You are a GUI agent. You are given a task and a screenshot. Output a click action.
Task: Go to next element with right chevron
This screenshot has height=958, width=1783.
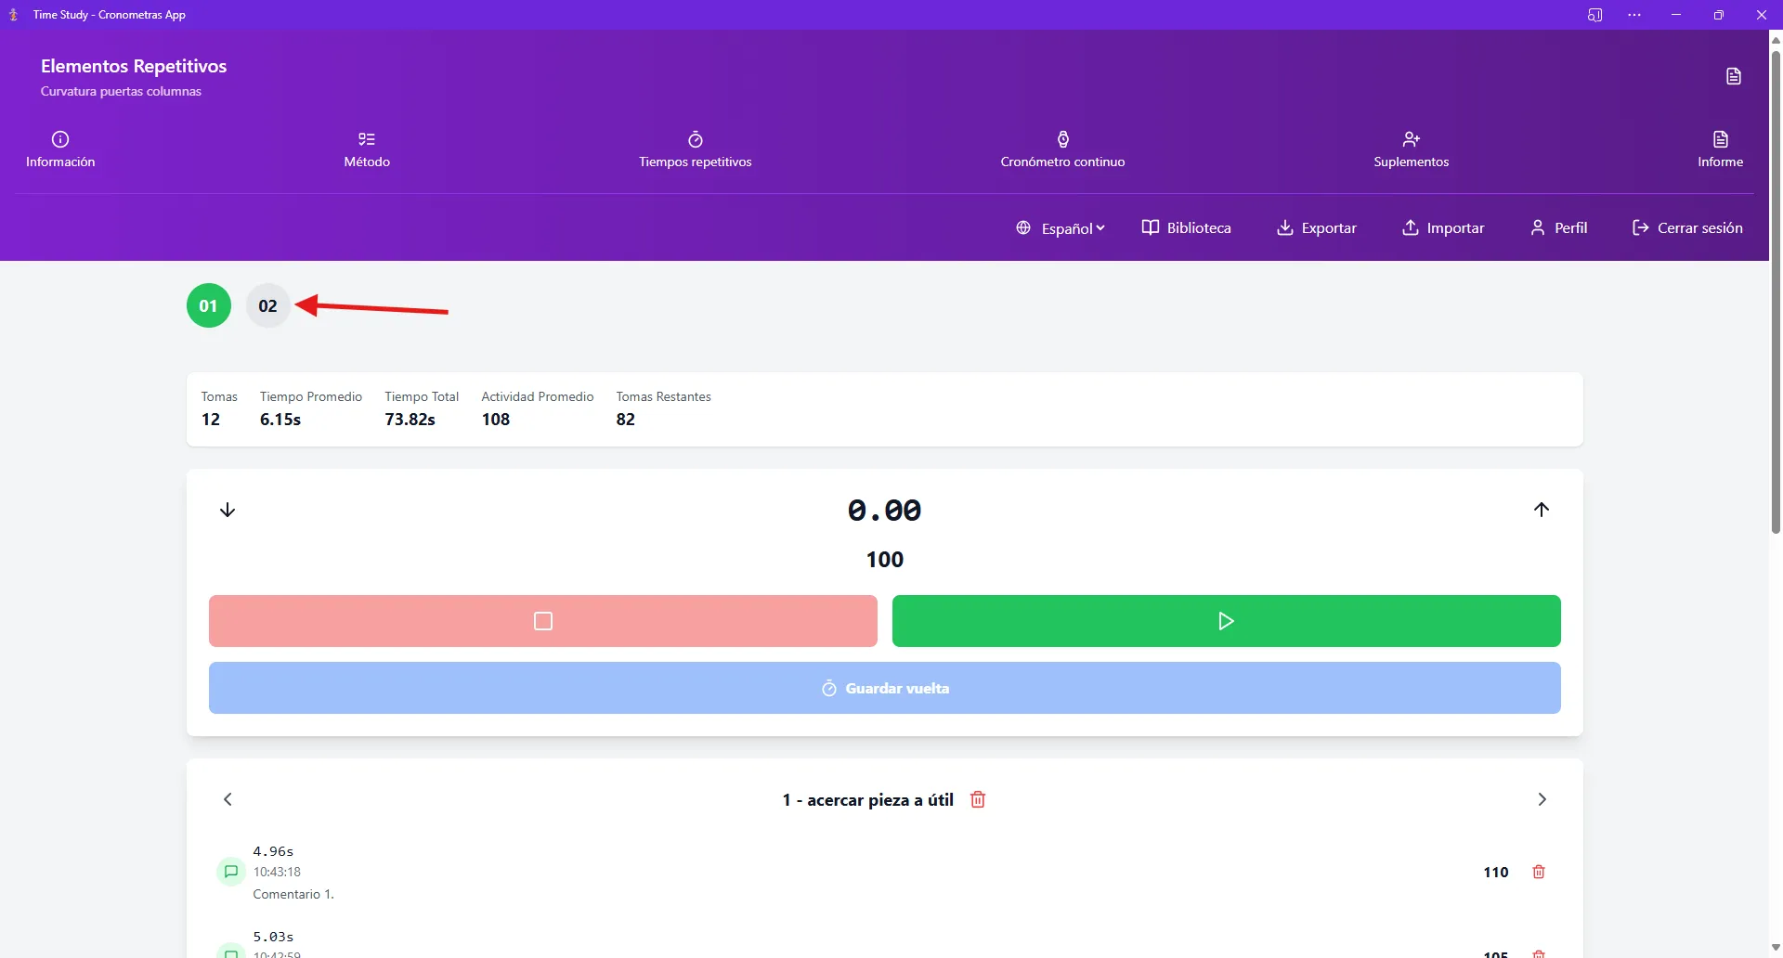1542,799
